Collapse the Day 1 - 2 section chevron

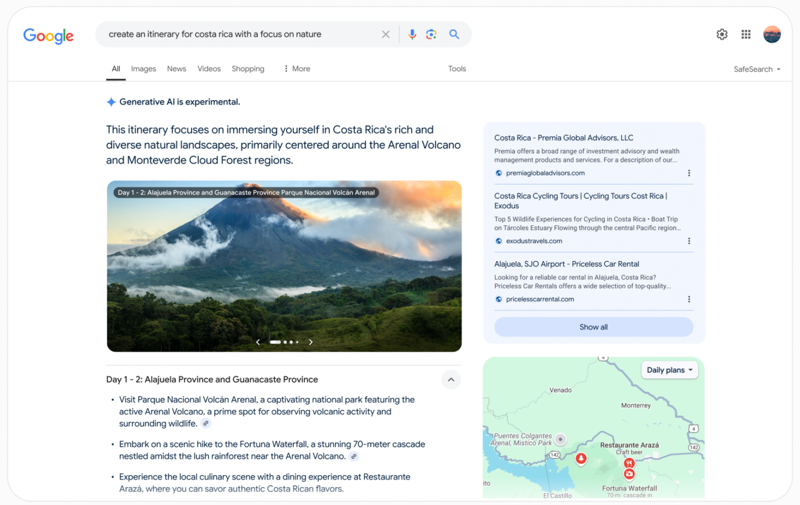tap(451, 379)
